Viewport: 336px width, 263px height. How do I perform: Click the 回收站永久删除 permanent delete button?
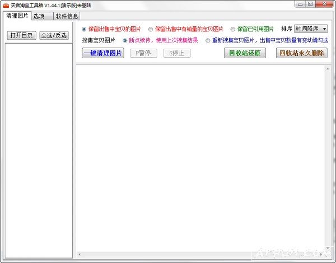tap(301, 53)
